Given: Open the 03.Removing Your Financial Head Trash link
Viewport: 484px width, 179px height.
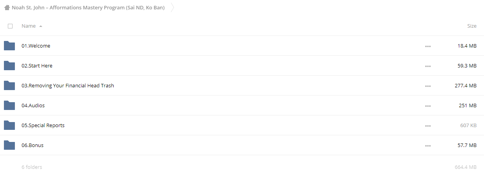Looking at the screenshot, I should pos(68,85).
